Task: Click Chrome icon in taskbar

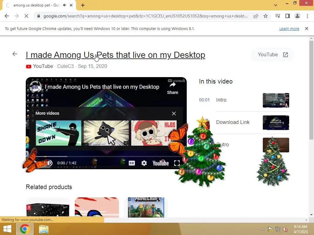Action: click(x=25, y=229)
